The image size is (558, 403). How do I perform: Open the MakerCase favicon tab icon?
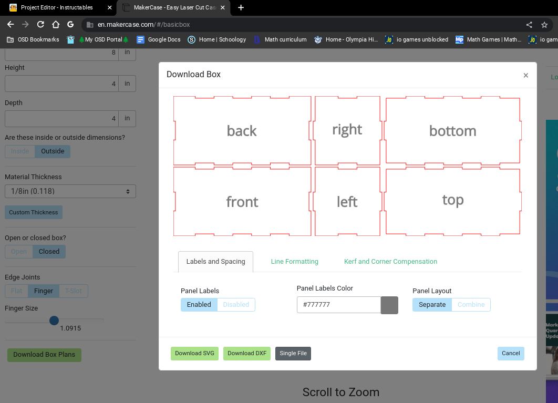coord(126,8)
